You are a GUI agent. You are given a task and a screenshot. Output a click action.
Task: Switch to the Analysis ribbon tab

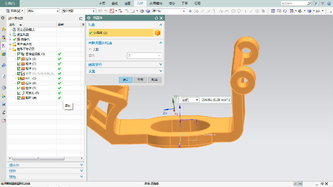140,3
